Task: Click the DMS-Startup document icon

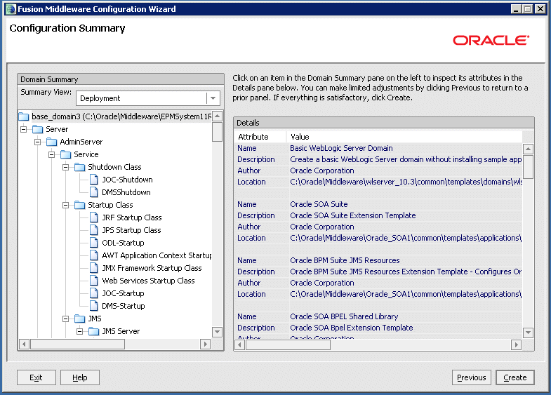Action: pyautogui.click(x=94, y=306)
